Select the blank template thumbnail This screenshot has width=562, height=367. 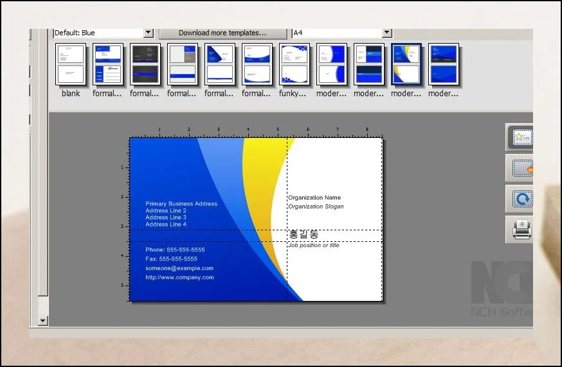tap(71, 64)
